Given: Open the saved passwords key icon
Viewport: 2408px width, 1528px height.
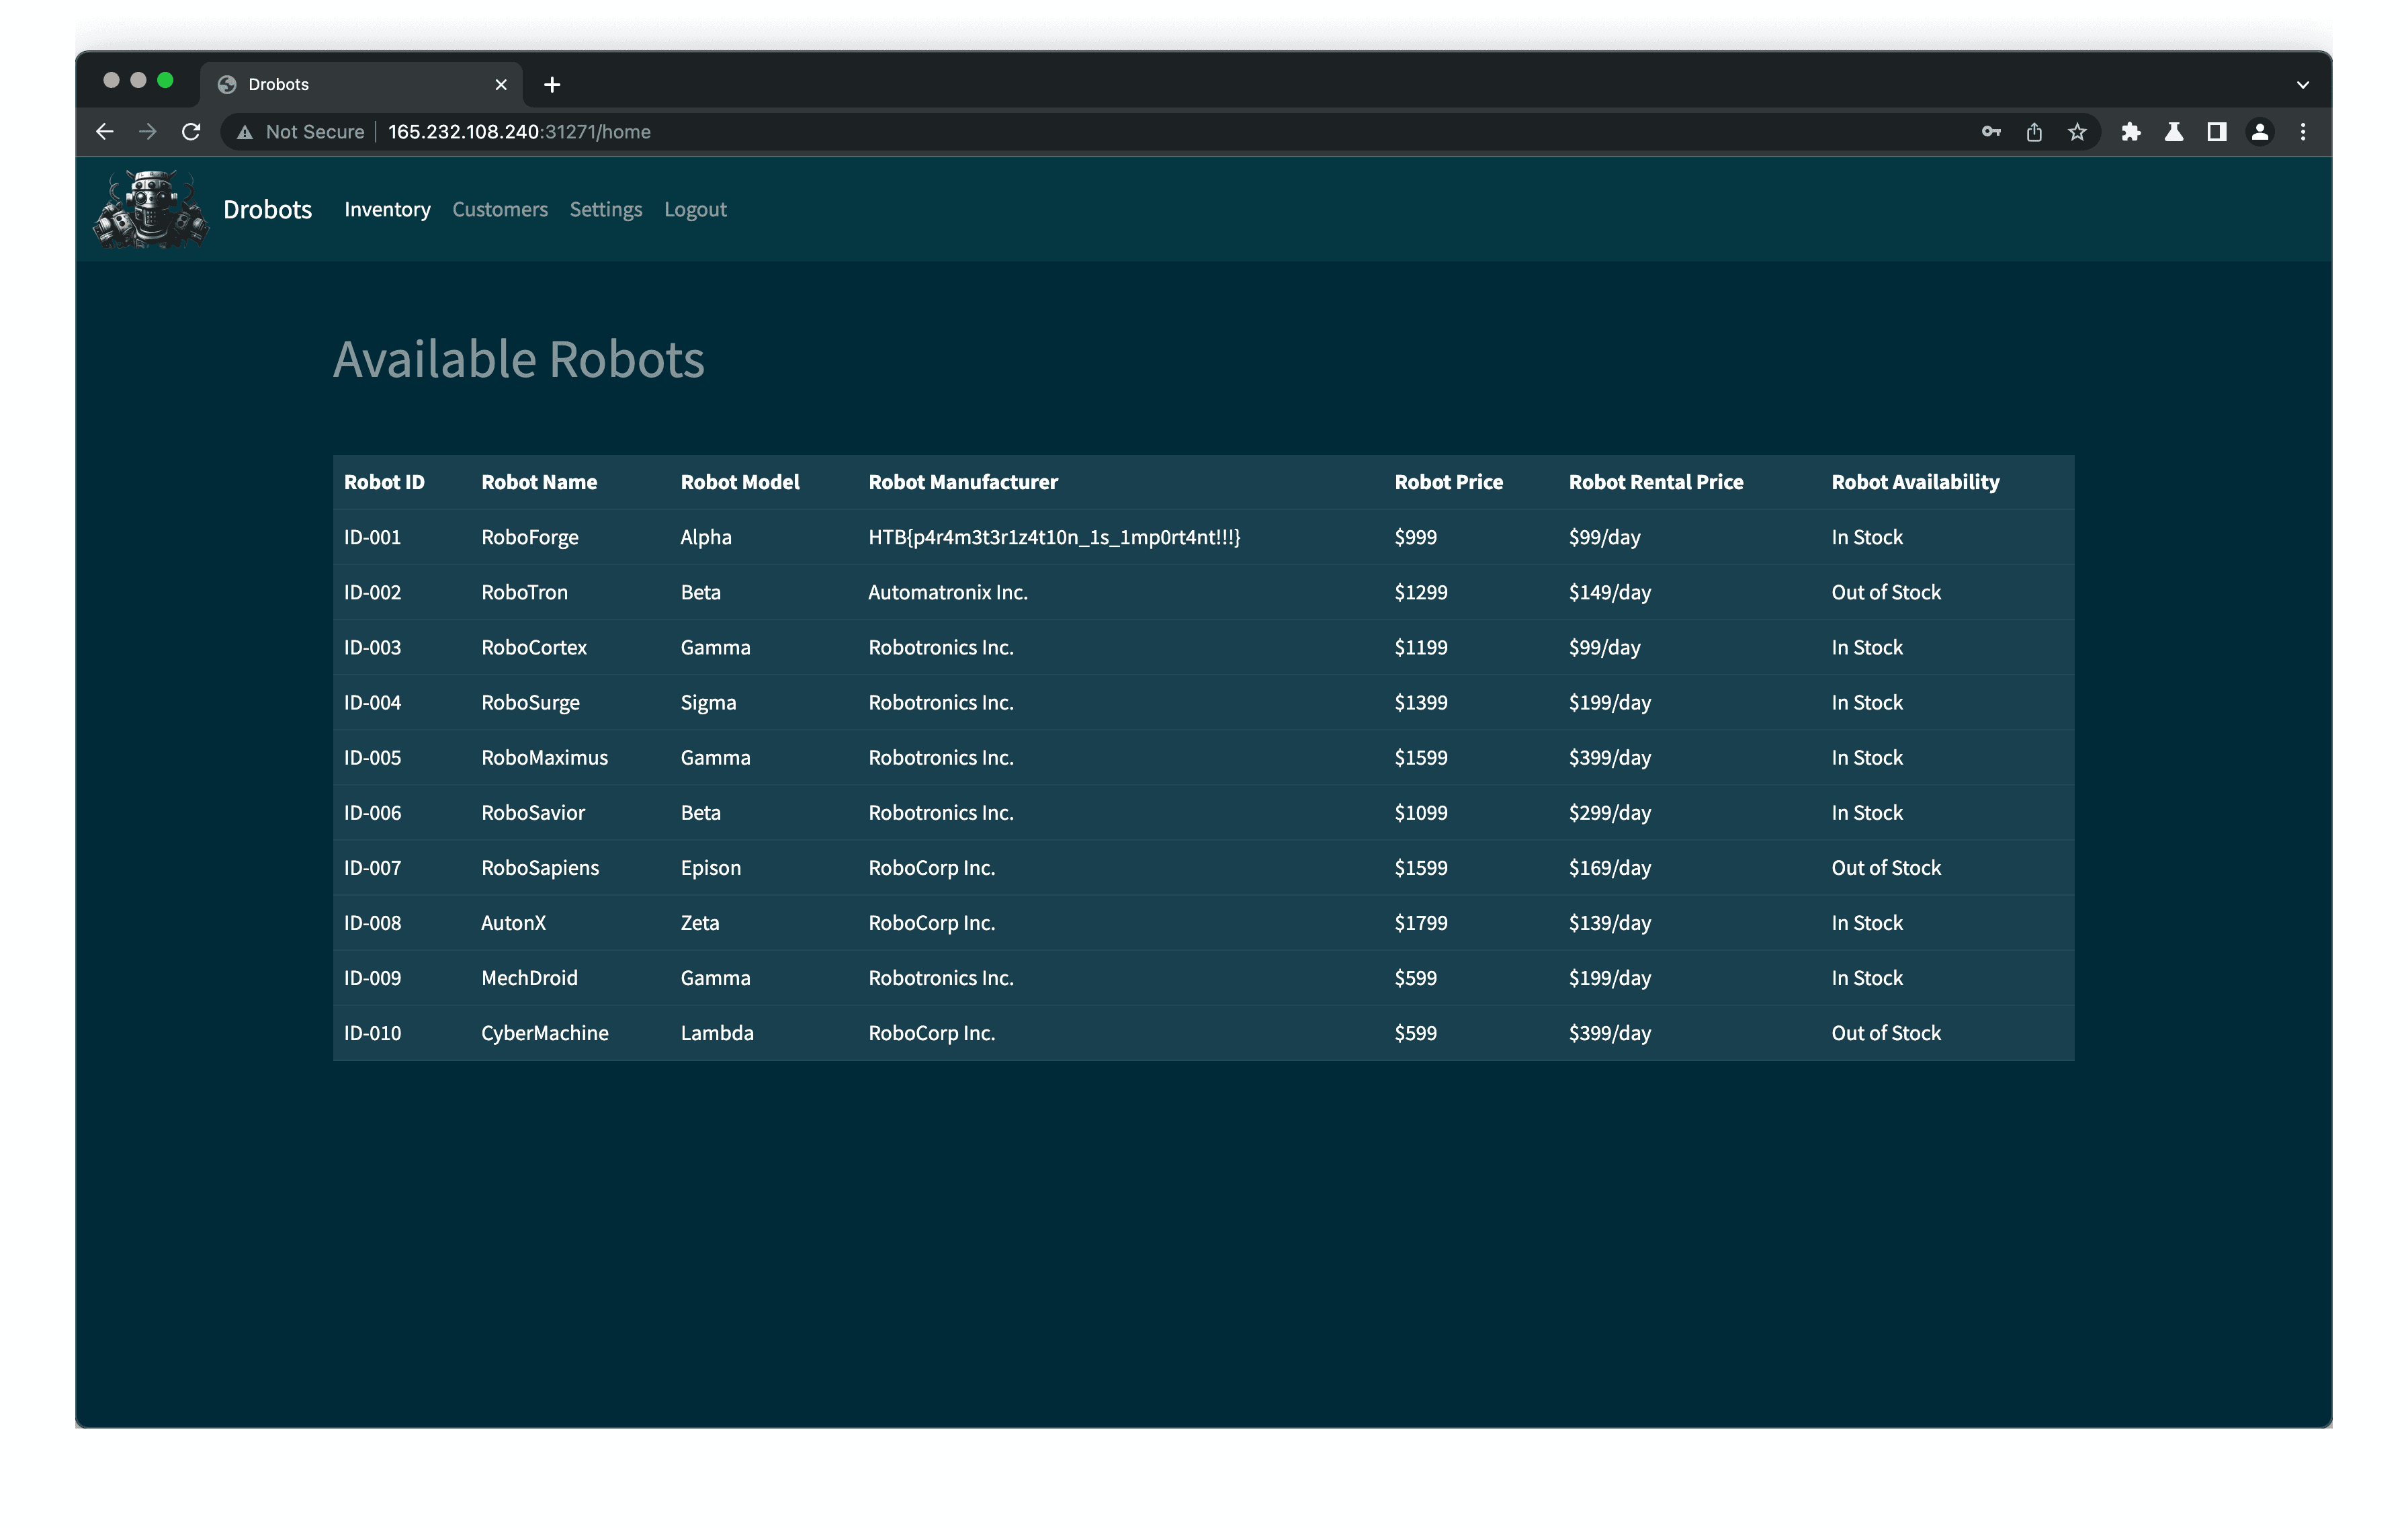Looking at the screenshot, I should (1991, 132).
